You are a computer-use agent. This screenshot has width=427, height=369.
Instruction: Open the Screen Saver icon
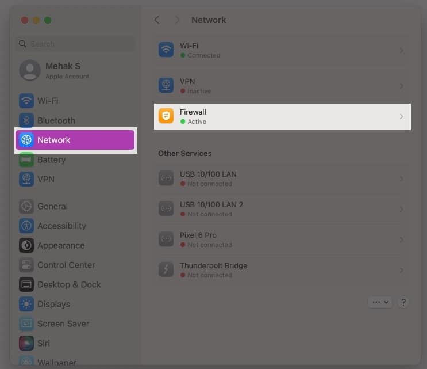point(26,324)
